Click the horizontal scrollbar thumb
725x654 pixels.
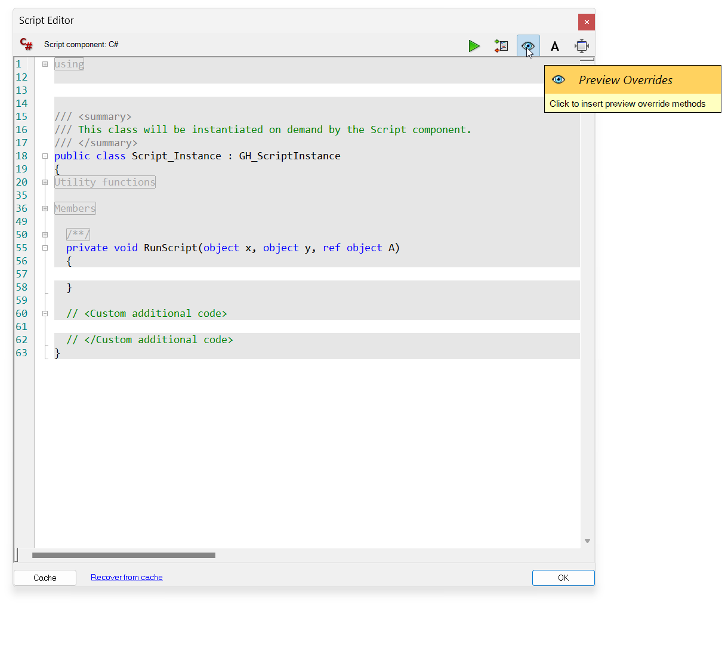pyautogui.click(x=124, y=555)
